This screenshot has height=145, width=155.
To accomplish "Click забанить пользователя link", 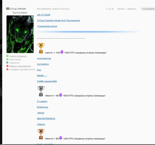I will click(x=20, y=66).
